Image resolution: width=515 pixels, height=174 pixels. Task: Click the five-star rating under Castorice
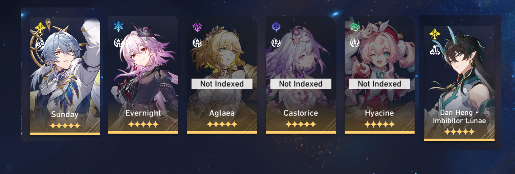click(301, 125)
